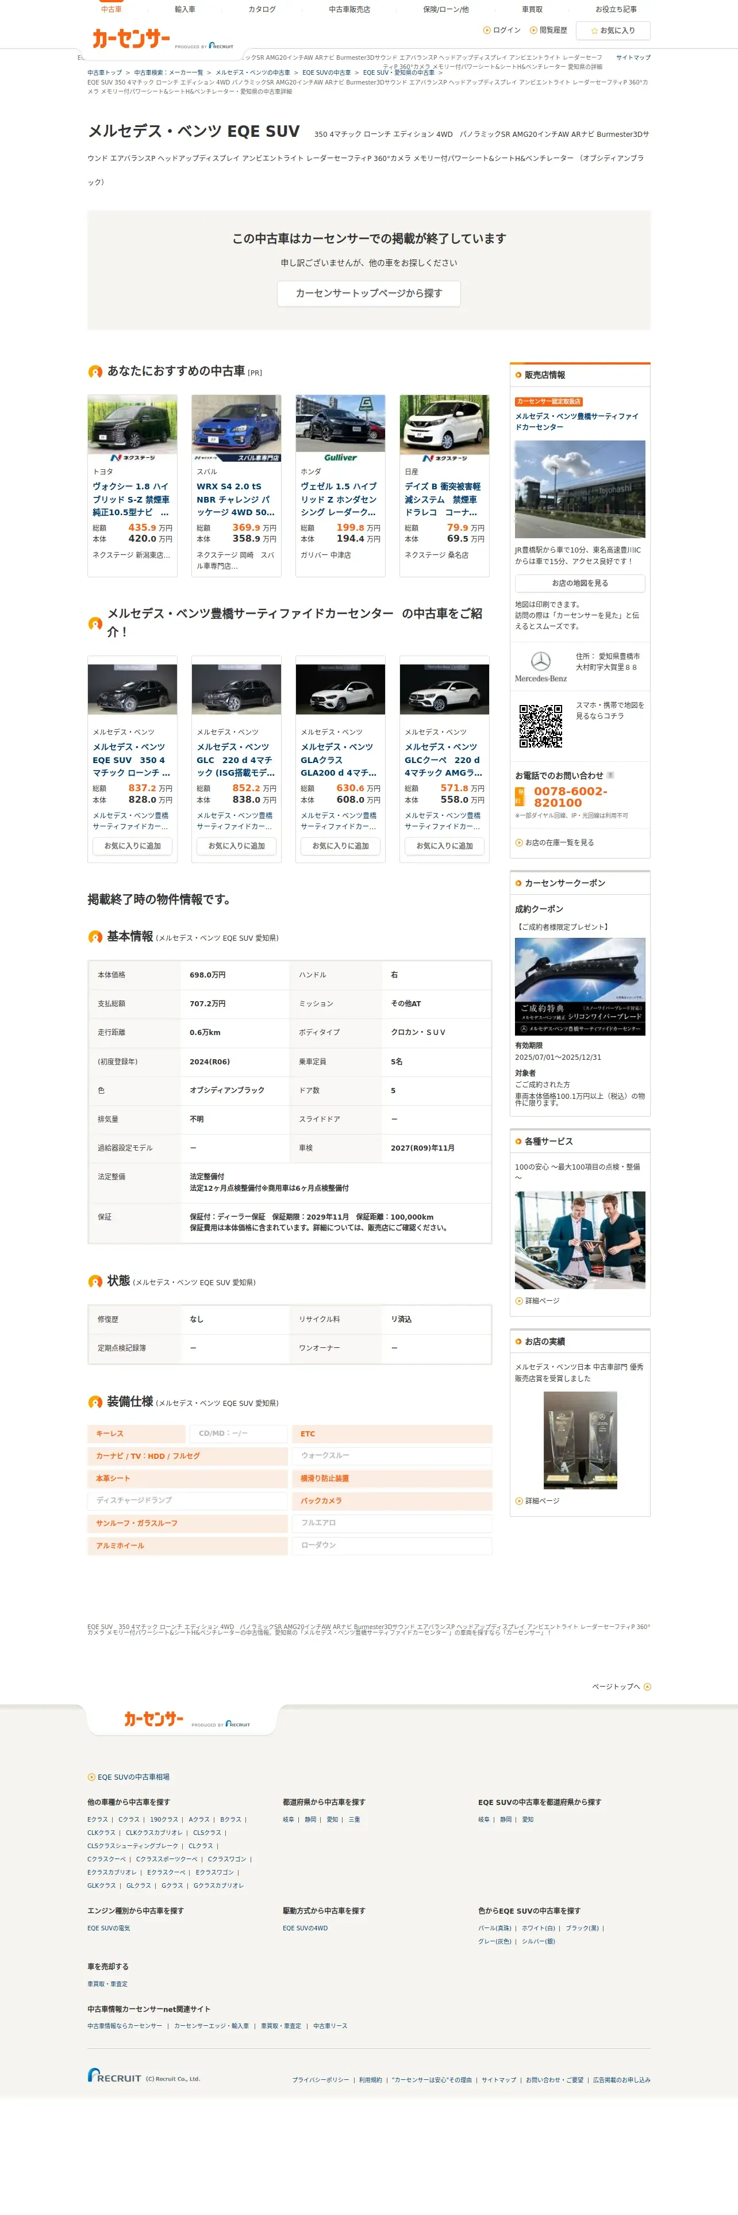Open the 中古車 top tab

click(x=111, y=9)
